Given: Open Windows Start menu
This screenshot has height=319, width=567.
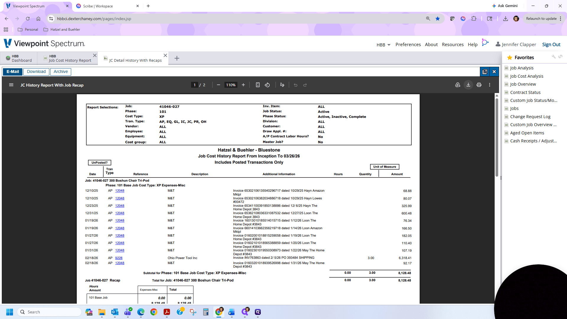Looking at the screenshot, I should [x=10, y=312].
